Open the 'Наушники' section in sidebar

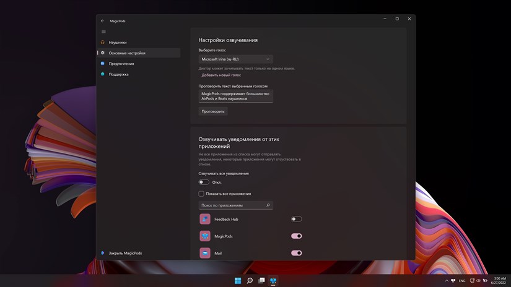coord(118,42)
